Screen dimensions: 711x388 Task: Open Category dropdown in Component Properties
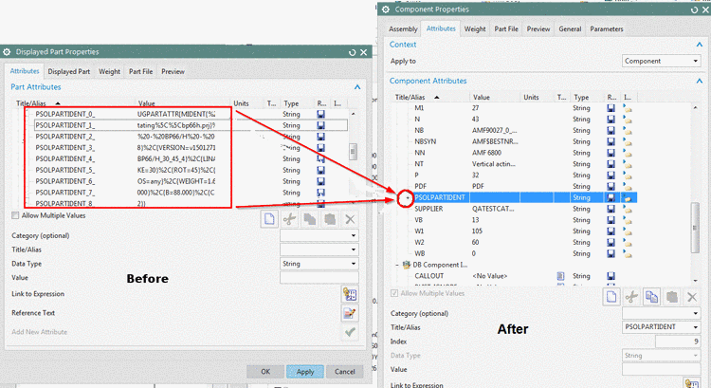(x=662, y=313)
